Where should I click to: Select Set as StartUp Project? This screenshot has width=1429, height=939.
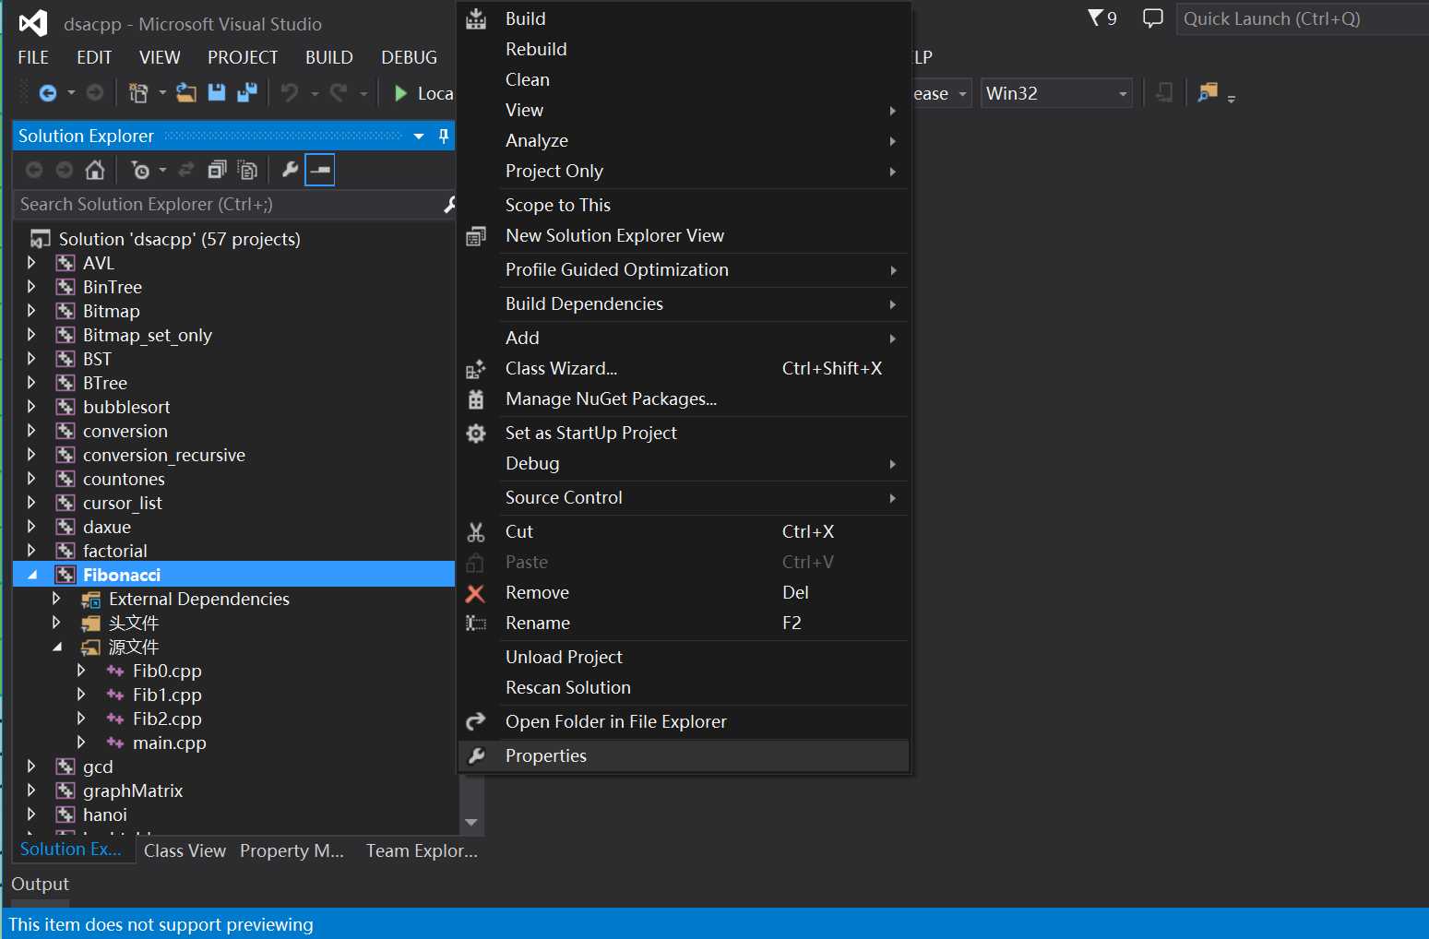click(x=684, y=433)
